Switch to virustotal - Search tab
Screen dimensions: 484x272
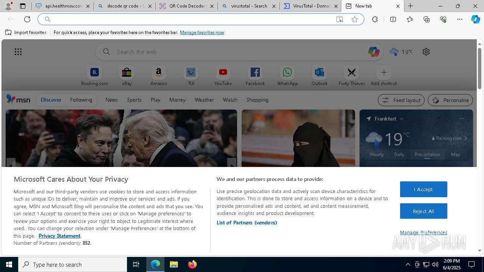pos(249,6)
